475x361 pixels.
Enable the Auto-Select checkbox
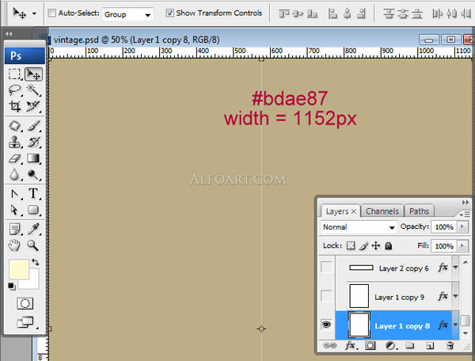[x=52, y=13]
